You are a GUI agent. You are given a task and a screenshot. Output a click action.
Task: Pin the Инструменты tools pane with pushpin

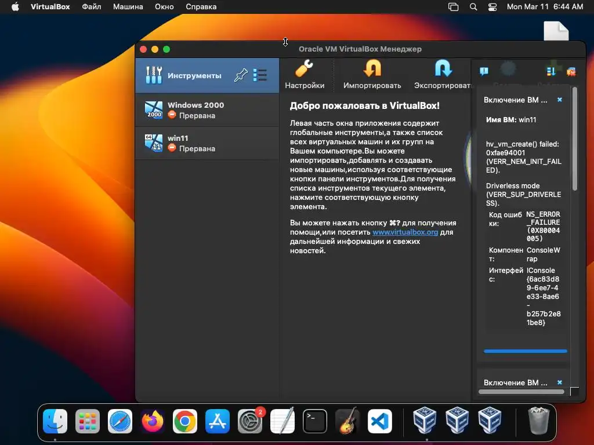pos(241,75)
